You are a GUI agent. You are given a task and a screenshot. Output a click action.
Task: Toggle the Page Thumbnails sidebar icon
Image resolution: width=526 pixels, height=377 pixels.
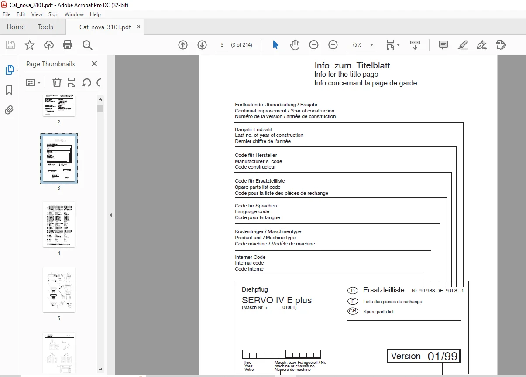point(9,70)
